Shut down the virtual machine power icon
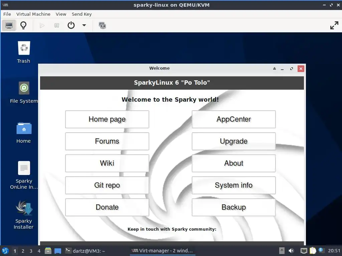The height and width of the screenshot is (256, 342). [x=71, y=25]
